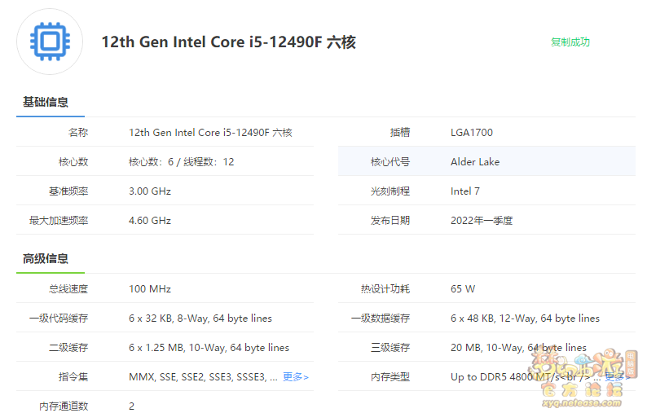Click the 核心代号 Alder Lake row

click(487, 161)
